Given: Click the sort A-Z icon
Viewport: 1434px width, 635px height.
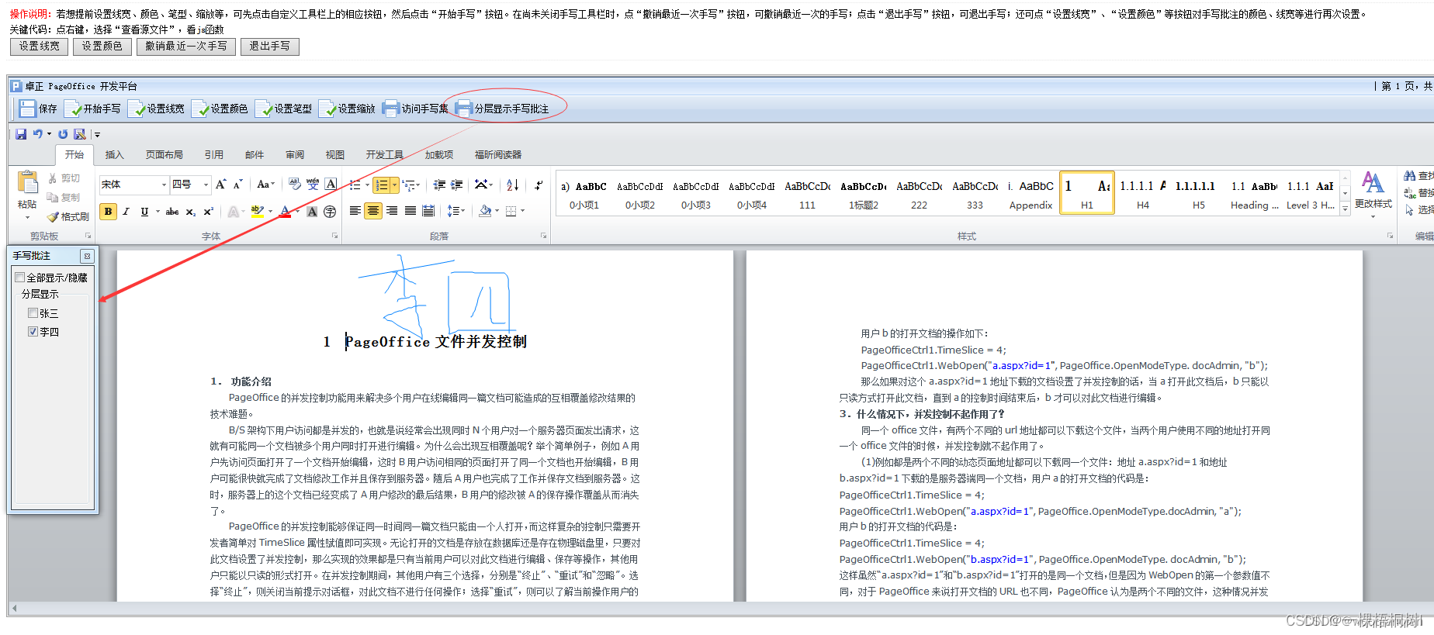Looking at the screenshot, I should pyautogui.click(x=513, y=185).
